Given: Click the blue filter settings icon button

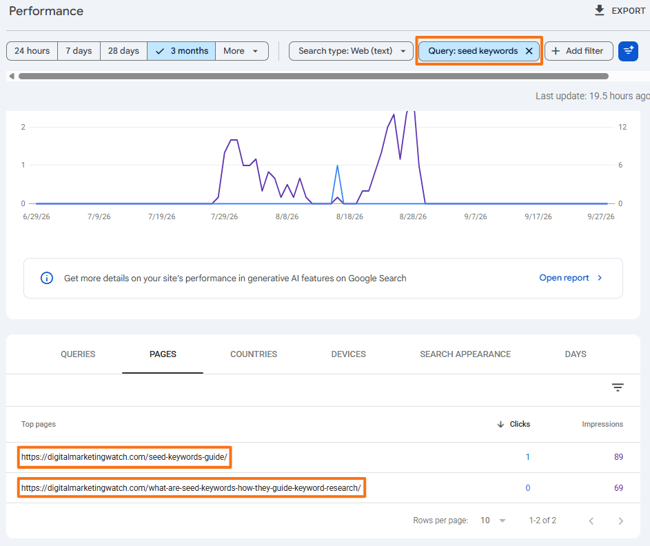Looking at the screenshot, I should pyautogui.click(x=628, y=51).
